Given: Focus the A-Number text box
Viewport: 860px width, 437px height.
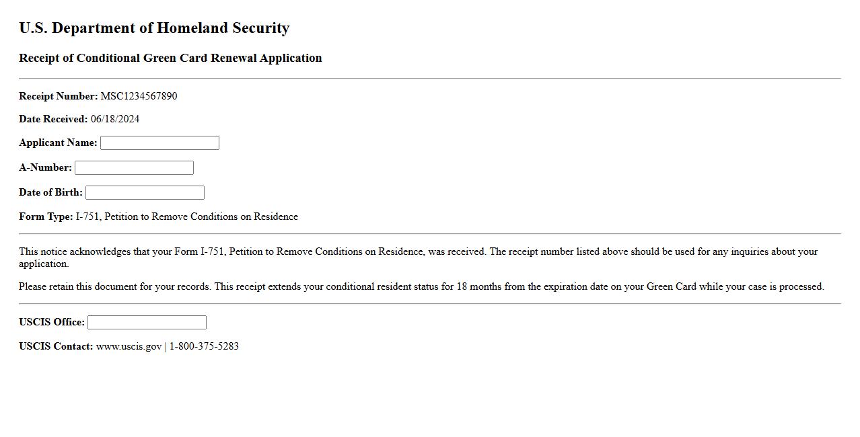Looking at the screenshot, I should point(134,167).
